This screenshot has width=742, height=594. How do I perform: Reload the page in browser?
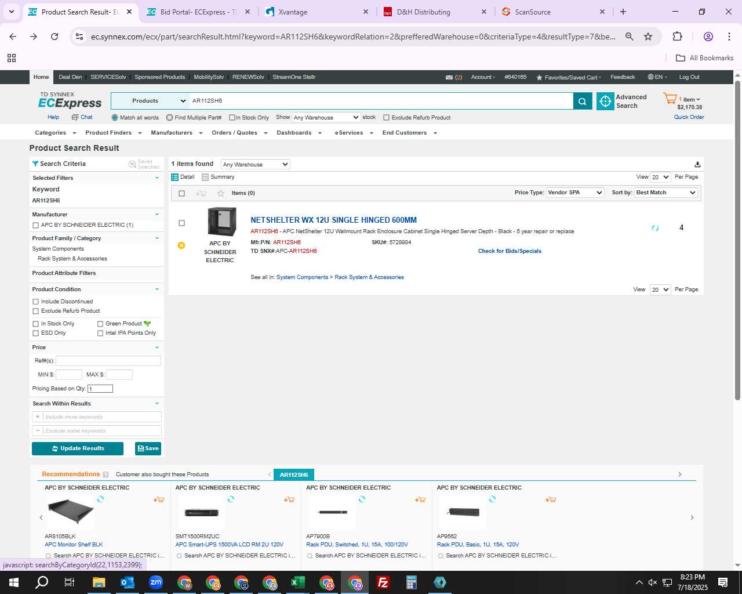pyautogui.click(x=54, y=37)
